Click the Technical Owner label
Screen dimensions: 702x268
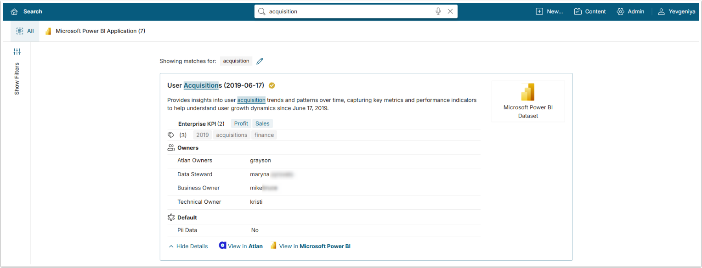(x=199, y=202)
